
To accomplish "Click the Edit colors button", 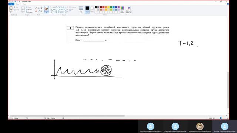I will coord(122,10).
